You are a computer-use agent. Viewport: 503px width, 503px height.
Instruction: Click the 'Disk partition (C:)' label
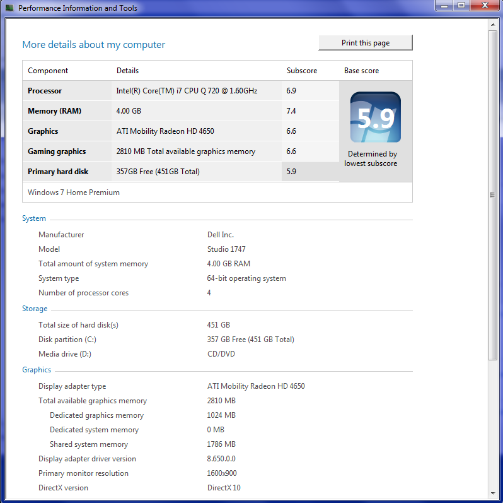pos(67,340)
